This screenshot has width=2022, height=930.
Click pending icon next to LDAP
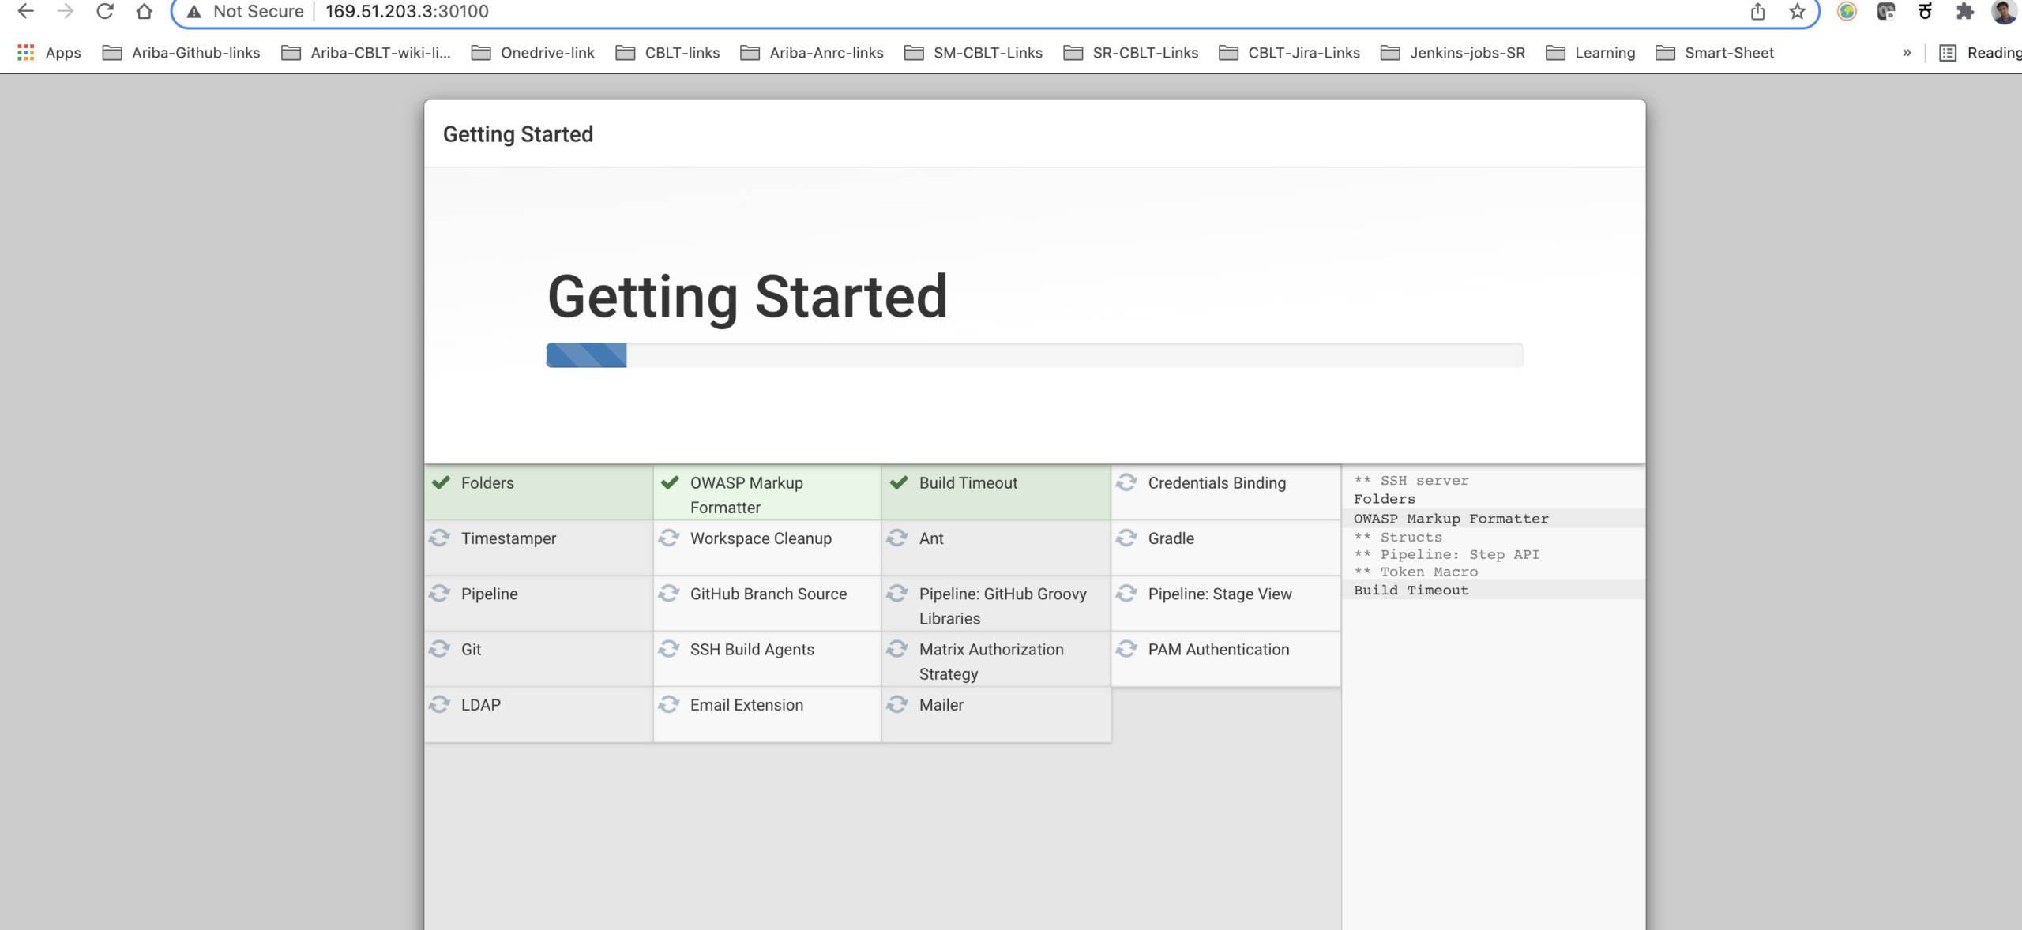pos(439,704)
